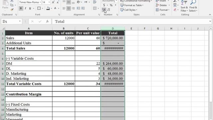The width and height of the screenshot is (213, 120).
Task: Click the Select All corner triangle
Action: (3, 28)
